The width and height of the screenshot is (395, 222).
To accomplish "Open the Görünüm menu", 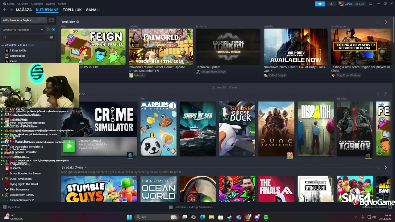I will (x=23, y=4).
